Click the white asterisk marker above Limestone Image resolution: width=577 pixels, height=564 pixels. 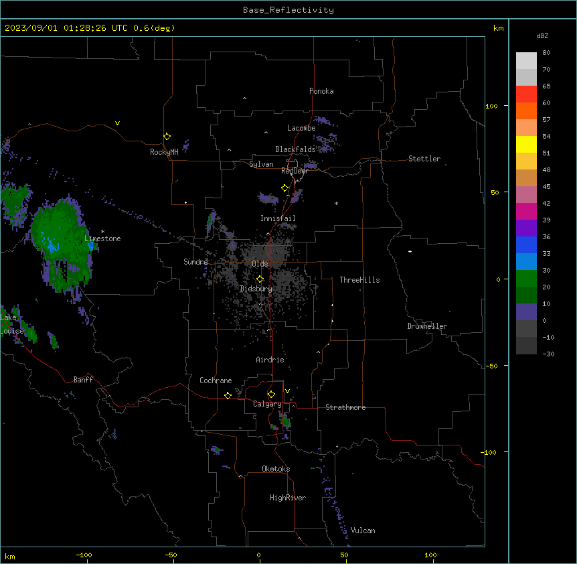[x=102, y=232]
